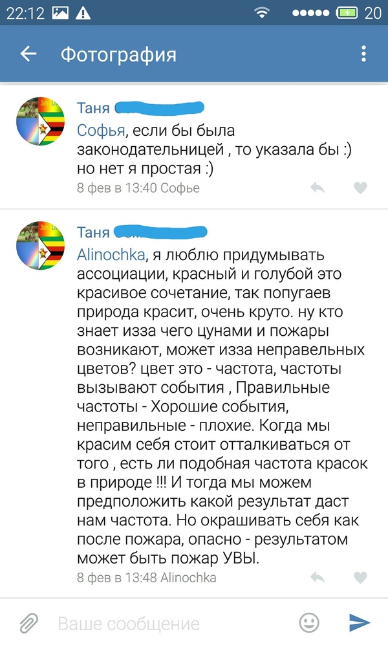Open Таня's avatar in second comment
The image size is (388, 647).
[x=40, y=247]
